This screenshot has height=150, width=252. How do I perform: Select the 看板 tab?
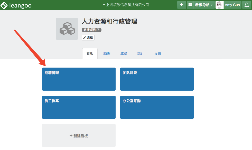click(90, 53)
